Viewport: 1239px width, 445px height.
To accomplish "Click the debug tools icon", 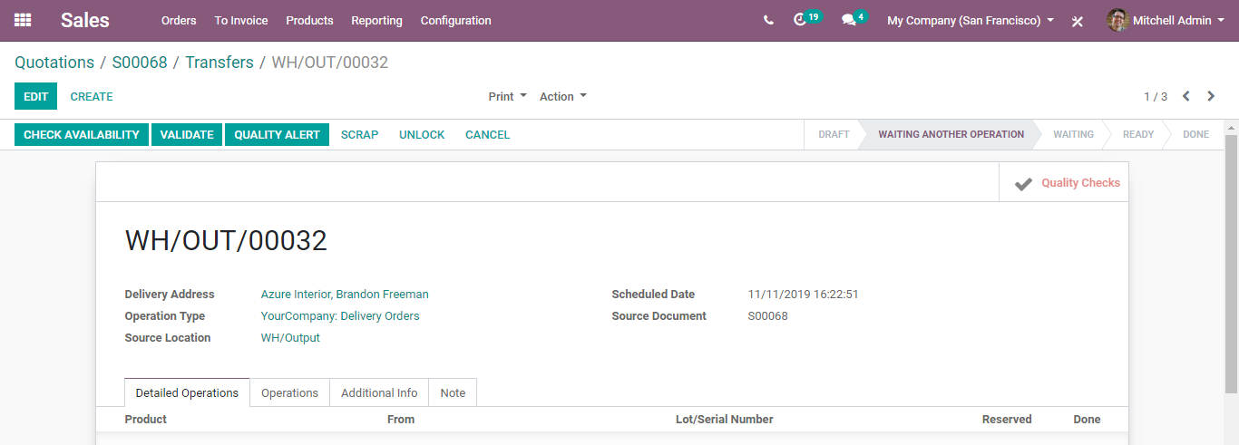I will tap(1078, 21).
